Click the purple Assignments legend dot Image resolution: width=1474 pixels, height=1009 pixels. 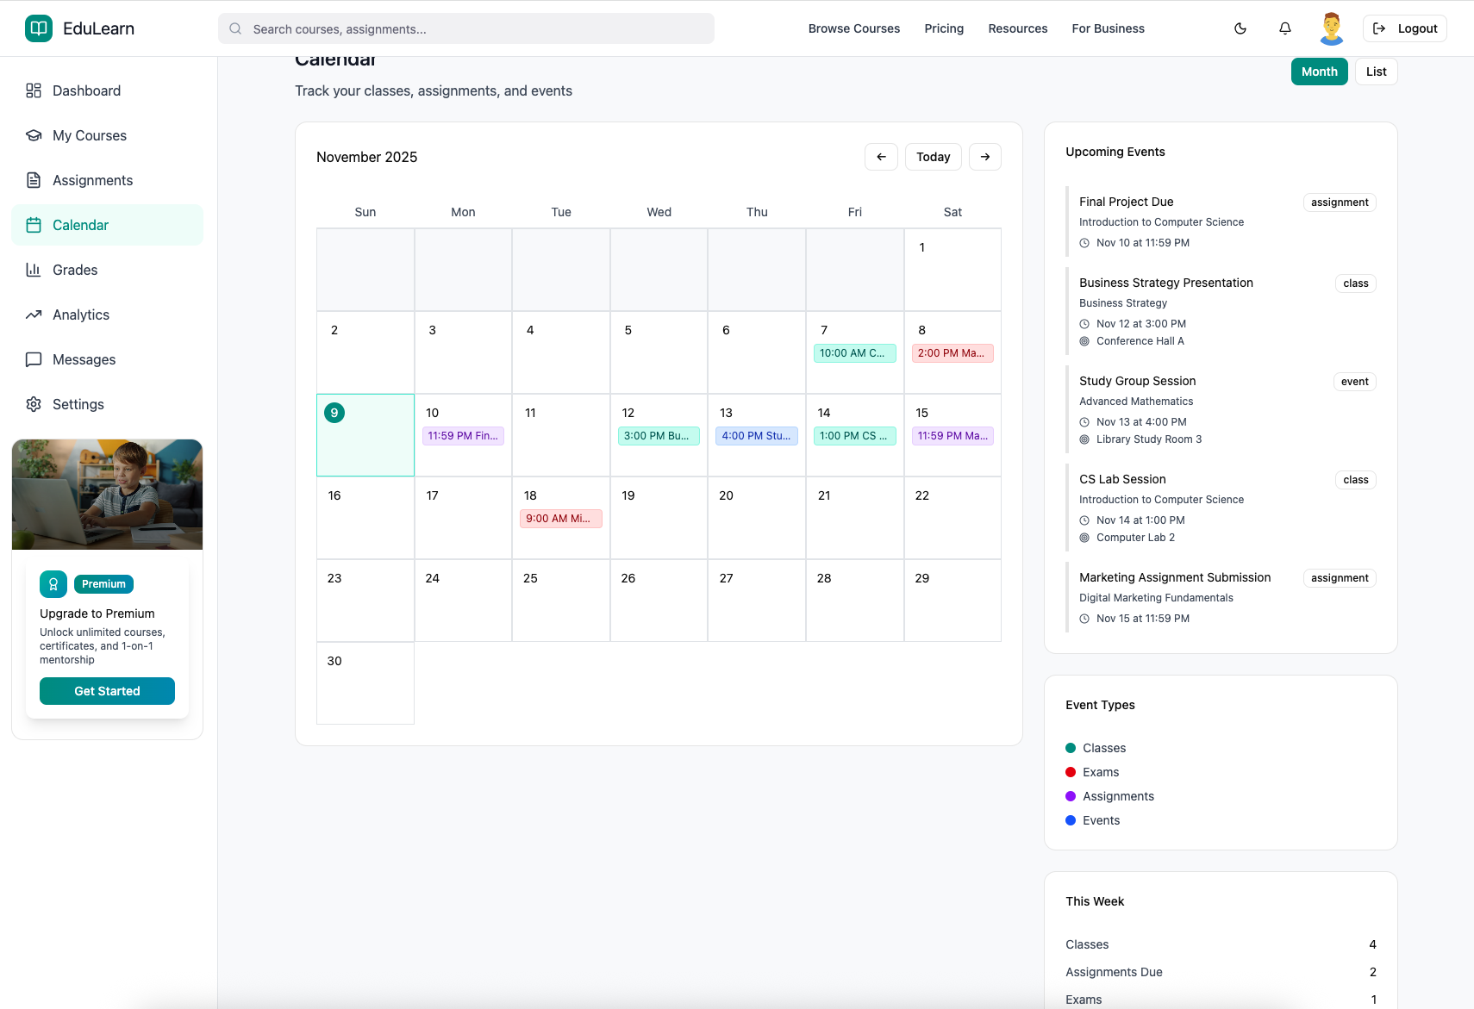click(x=1071, y=796)
